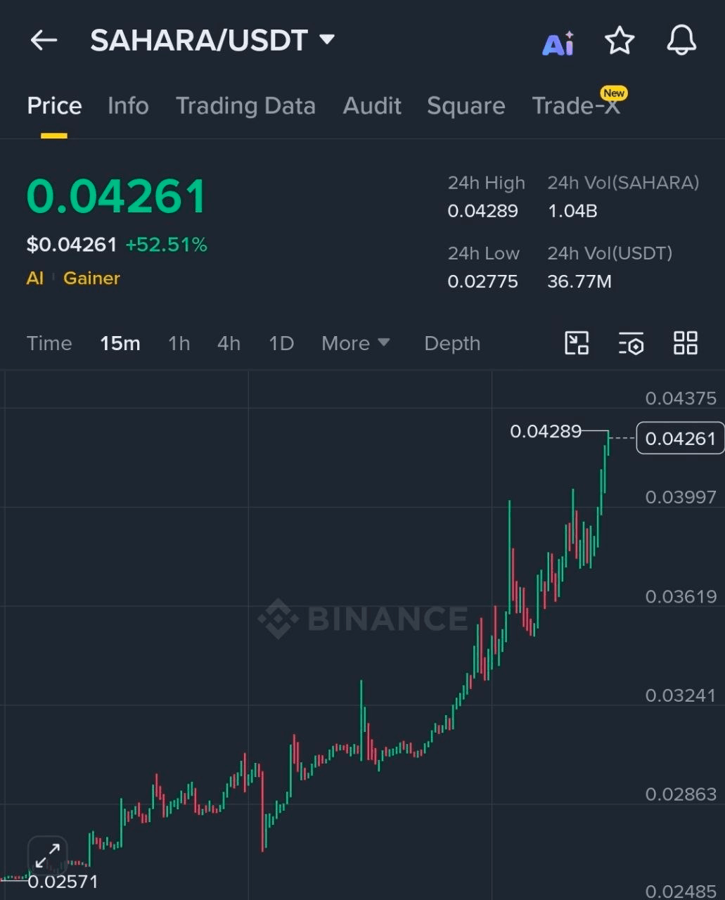The width and height of the screenshot is (725, 900).
Task: Select the 1h chart interval
Action: tap(179, 343)
